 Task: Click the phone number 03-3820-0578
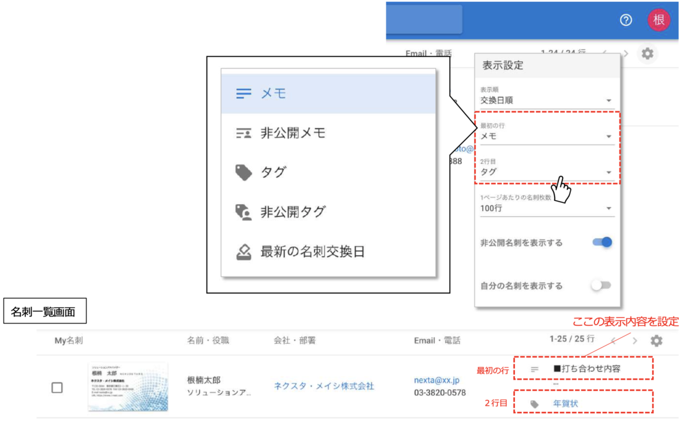(x=440, y=393)
